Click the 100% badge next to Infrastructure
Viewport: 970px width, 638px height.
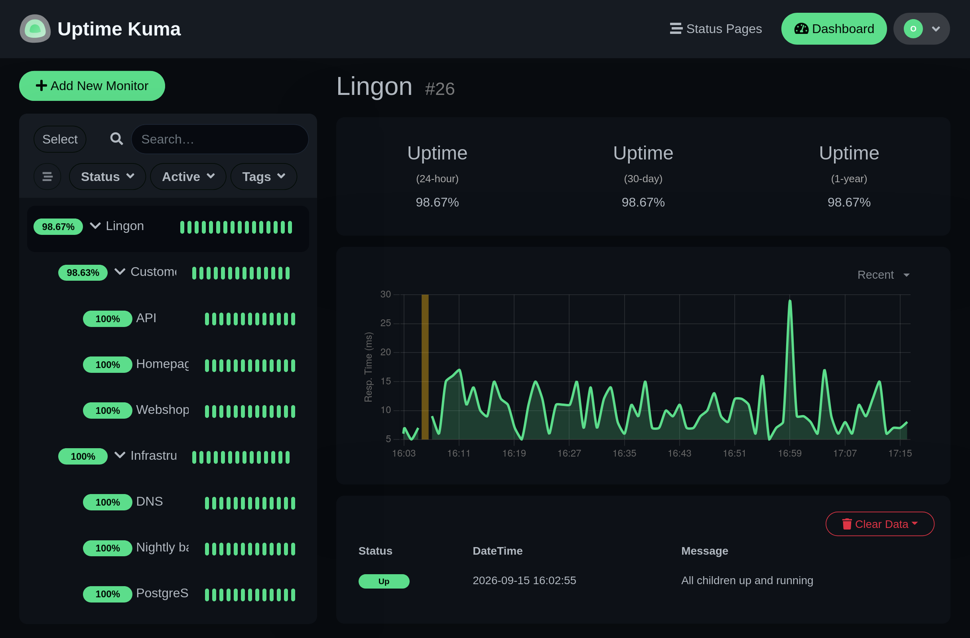point(83,456)
